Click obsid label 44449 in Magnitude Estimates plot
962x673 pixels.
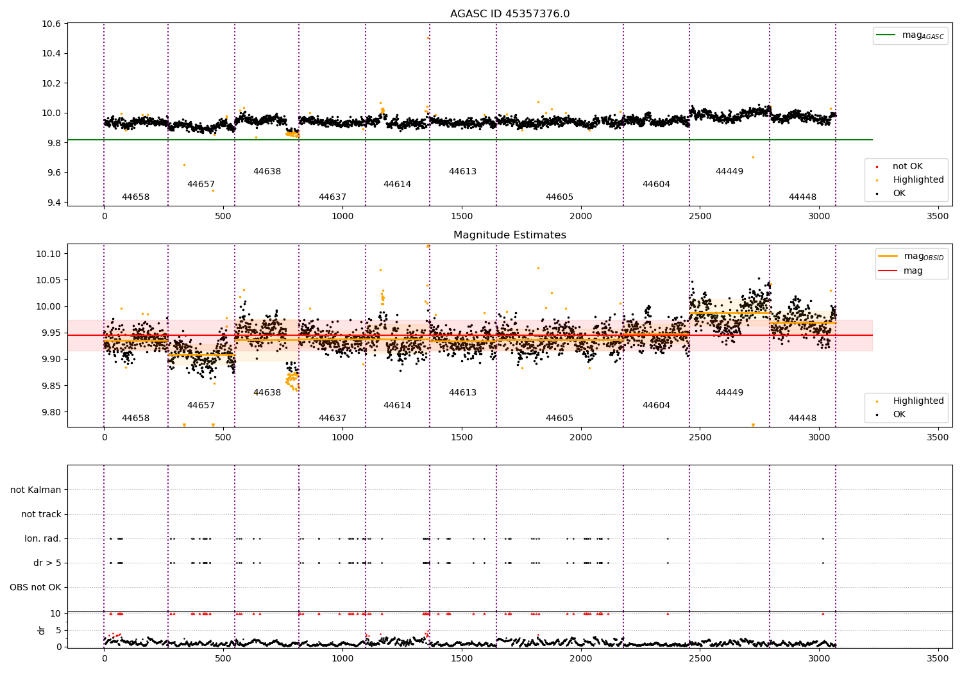(x=729, y=393)
